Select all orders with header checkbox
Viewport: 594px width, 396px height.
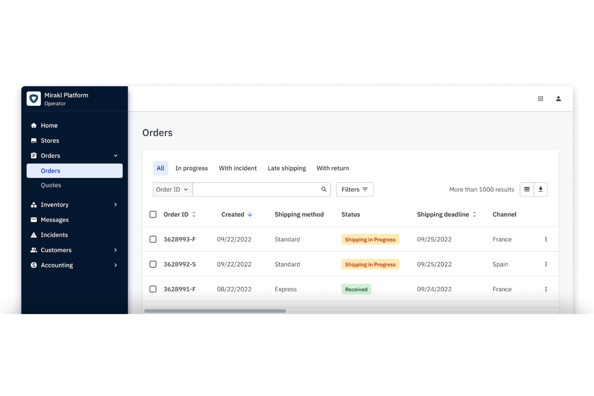tap(153, 214)
